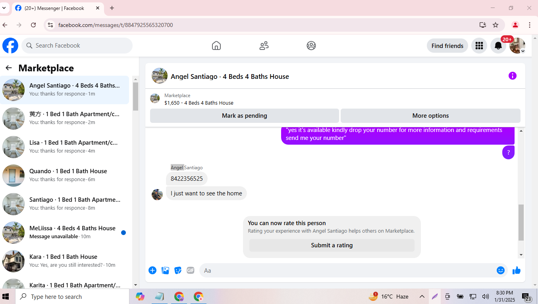Open the notifications bell
The image size is (538, 304).
coord(498,46)
